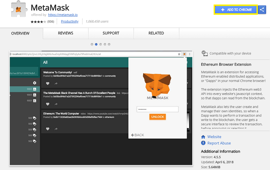Like the Welcome To Community post
270x170 pixels.
point(48,83)
